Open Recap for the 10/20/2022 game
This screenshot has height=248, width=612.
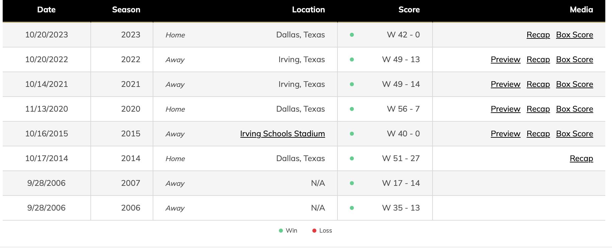(538, 59)
